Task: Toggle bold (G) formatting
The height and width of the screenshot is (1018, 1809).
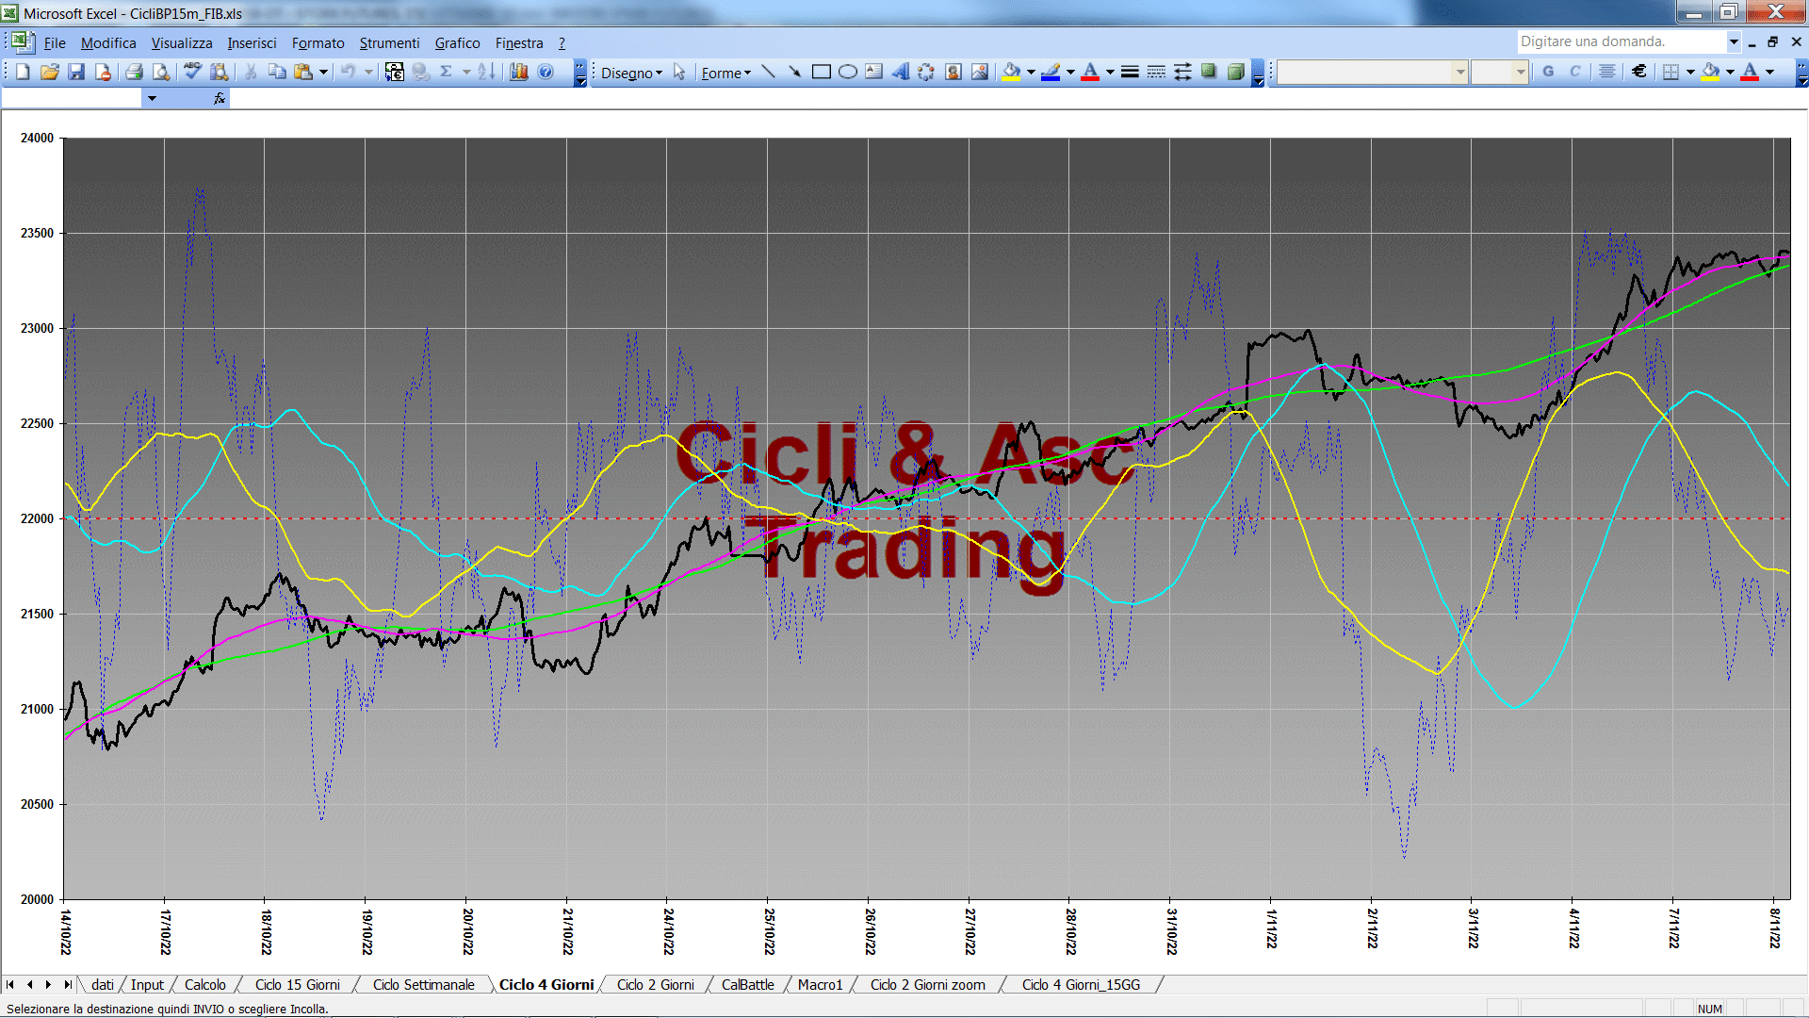Action: click(1548, 72)
